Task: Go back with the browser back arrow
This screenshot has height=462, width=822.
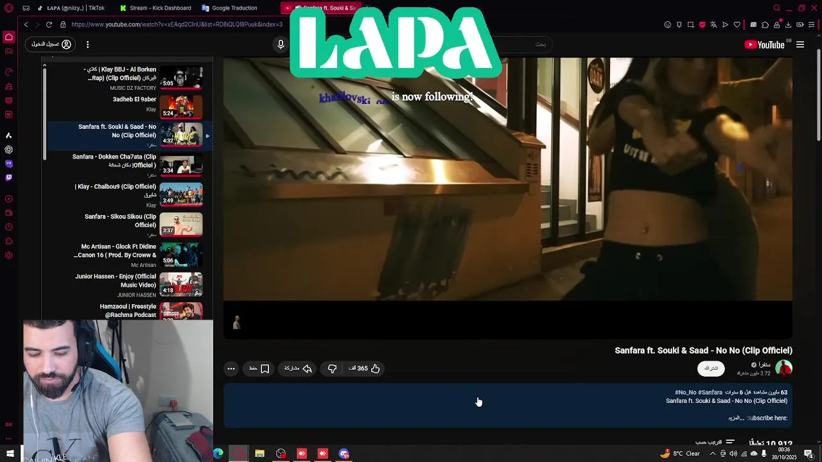Action: point(26,24)
